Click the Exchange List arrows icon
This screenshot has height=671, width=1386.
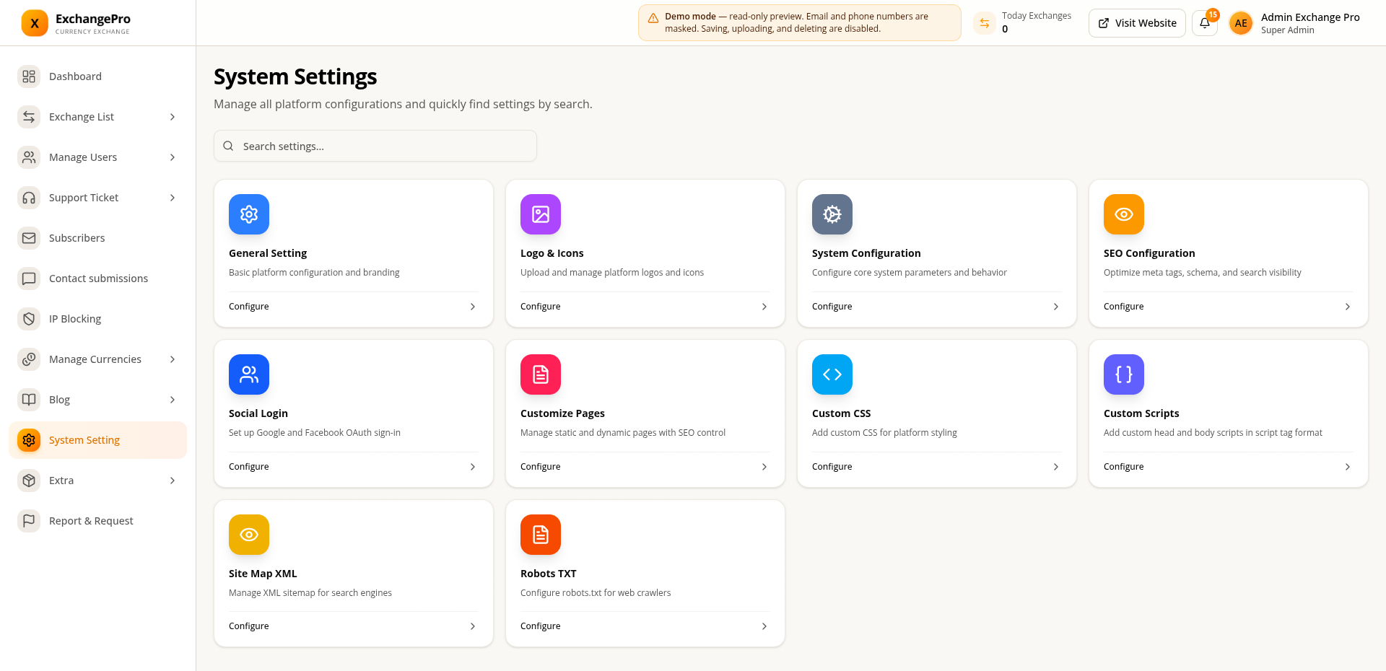point(29,117)
